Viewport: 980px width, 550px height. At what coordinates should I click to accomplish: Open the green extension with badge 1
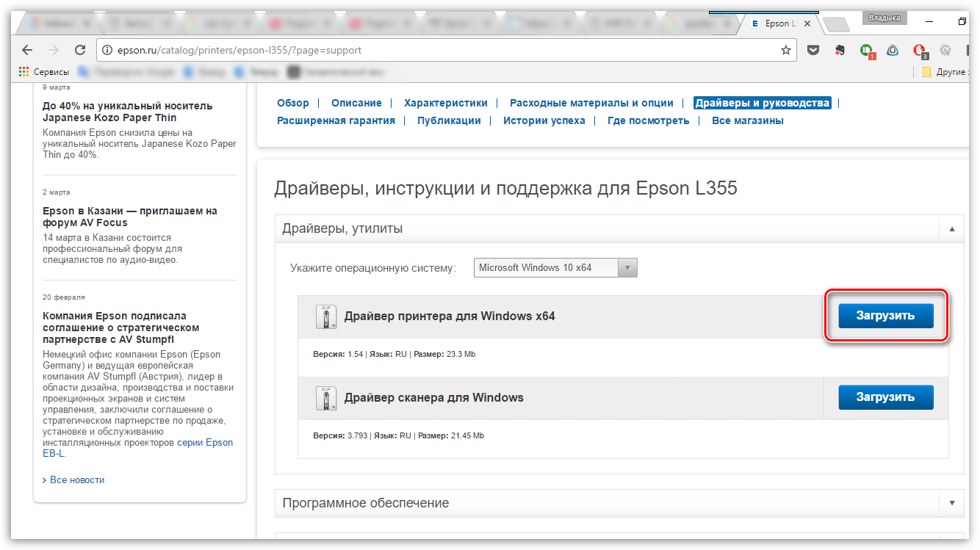867,51
